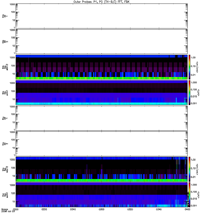Image resolution: width=203 pixels, height=217 pixels.
Task: Click the 0220 time axis label
Action: pos(44,209)
